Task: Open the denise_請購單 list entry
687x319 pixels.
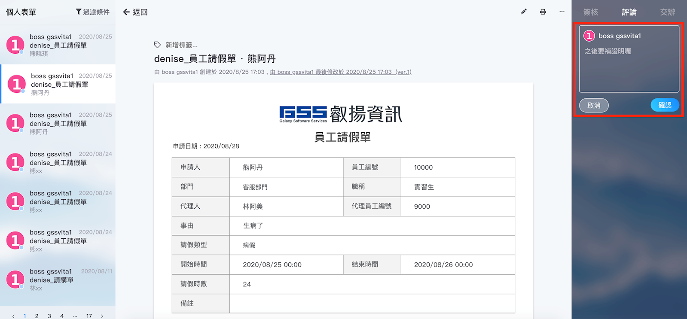Action: click(x=58, y=280)
